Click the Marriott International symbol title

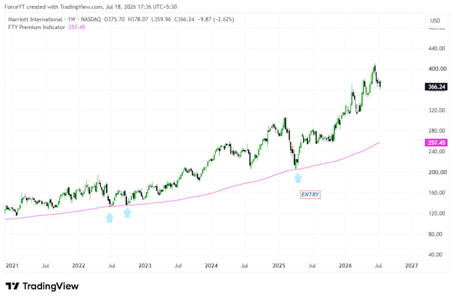pos(35,19)
